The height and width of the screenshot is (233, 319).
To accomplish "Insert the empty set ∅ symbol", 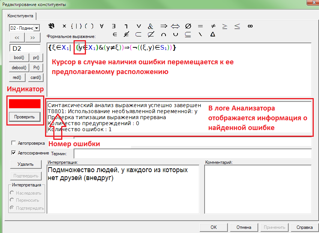I will (x=188, y=26).
